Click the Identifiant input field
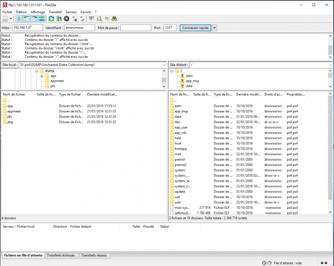This screenshot has height=266, width=334. 79,28
